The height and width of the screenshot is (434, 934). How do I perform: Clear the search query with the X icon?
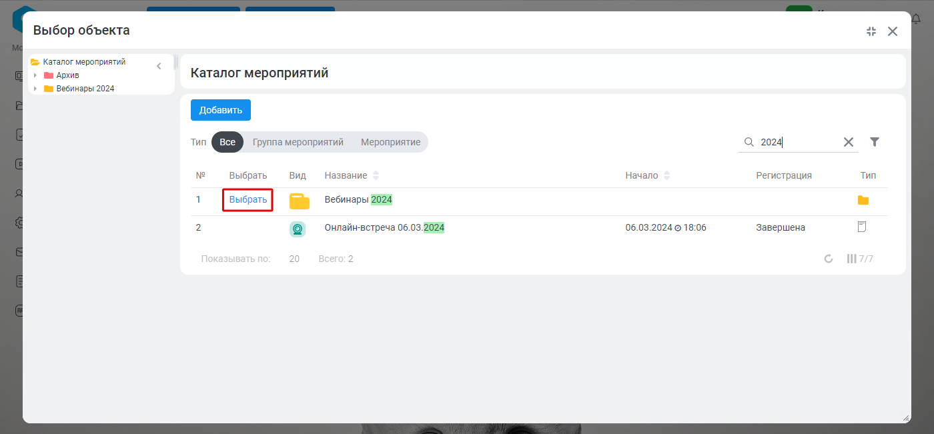[x=849, y=142]
